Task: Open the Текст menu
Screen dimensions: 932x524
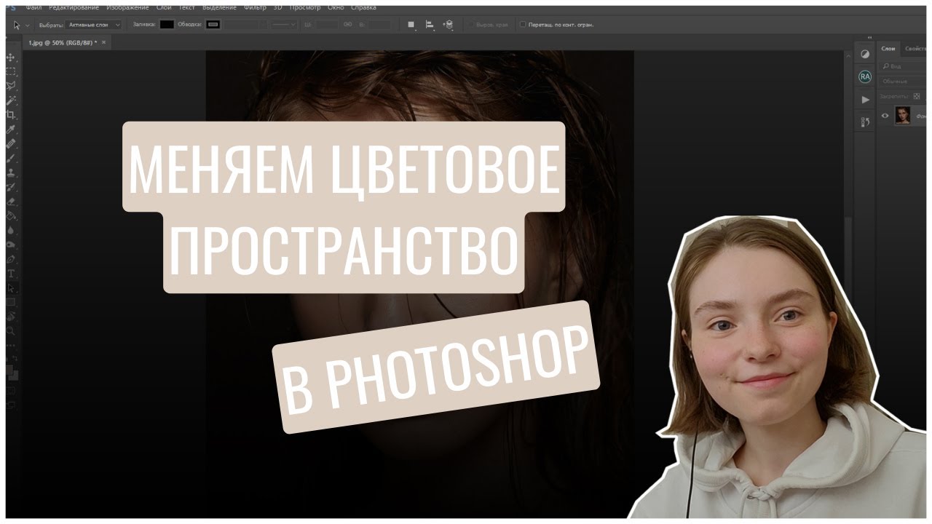Action: coord(186,7)
